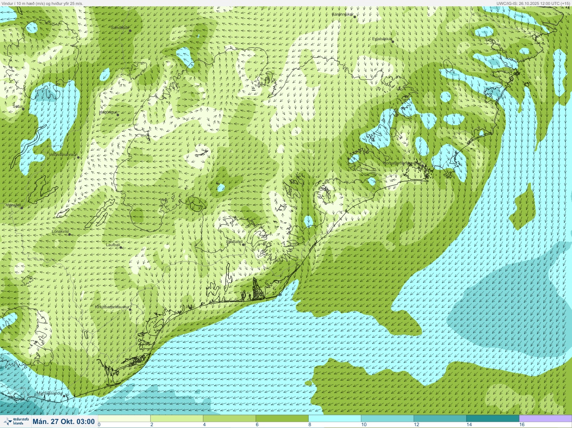Select the 2–4 m/s light green legend swatch
572x428 pixels.
[177, 419]
